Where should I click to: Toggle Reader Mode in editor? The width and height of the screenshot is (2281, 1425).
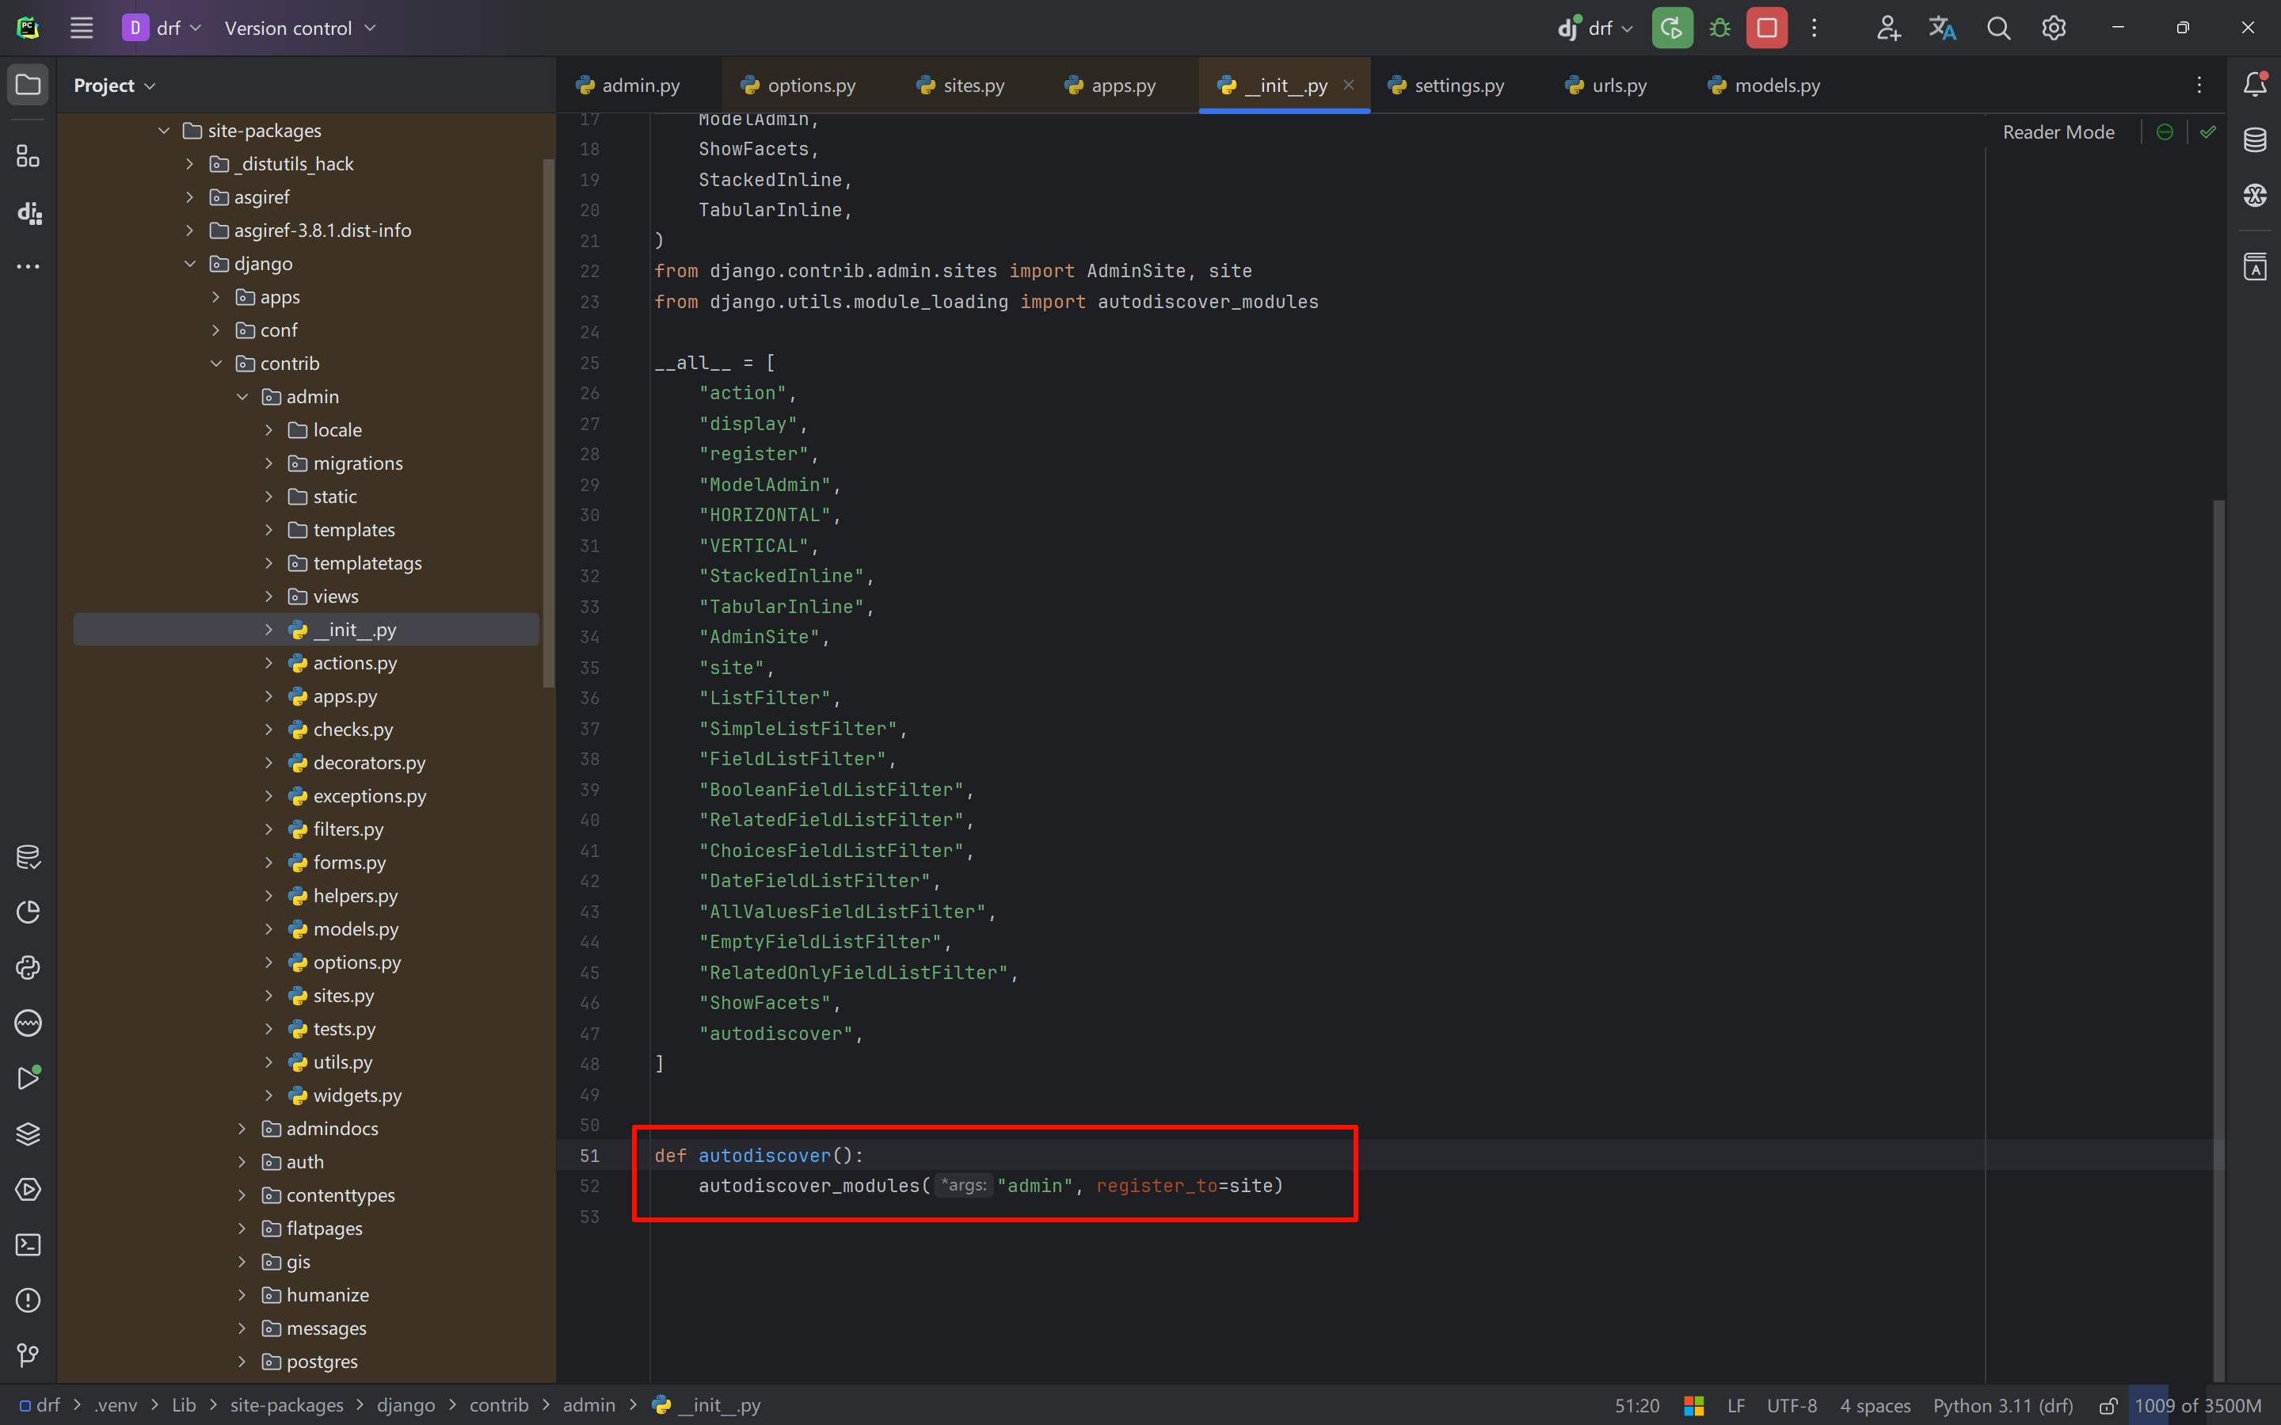[2058, 132]
